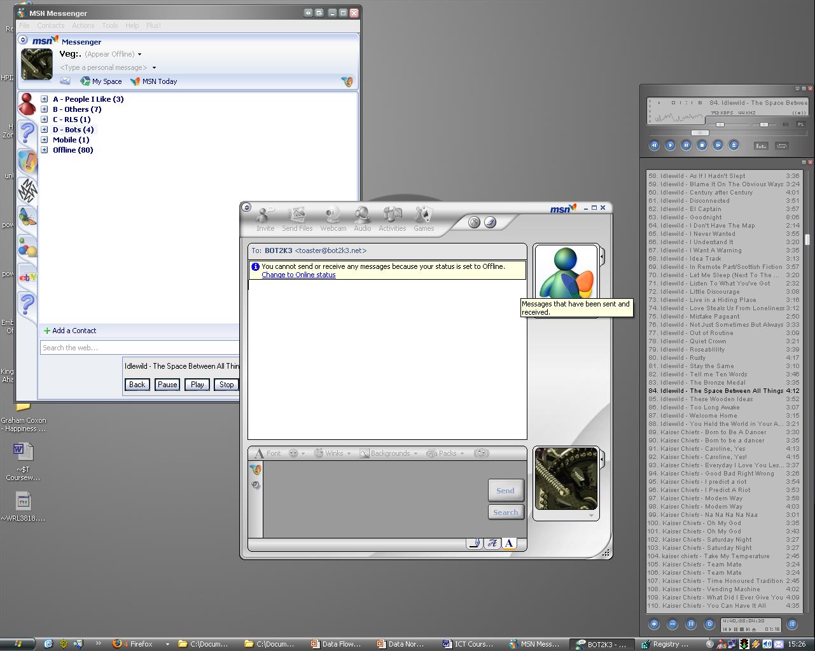Open Activities in chat toolbar
The height and width of the screenshot is (651, 815).
[x=393, y=219]
